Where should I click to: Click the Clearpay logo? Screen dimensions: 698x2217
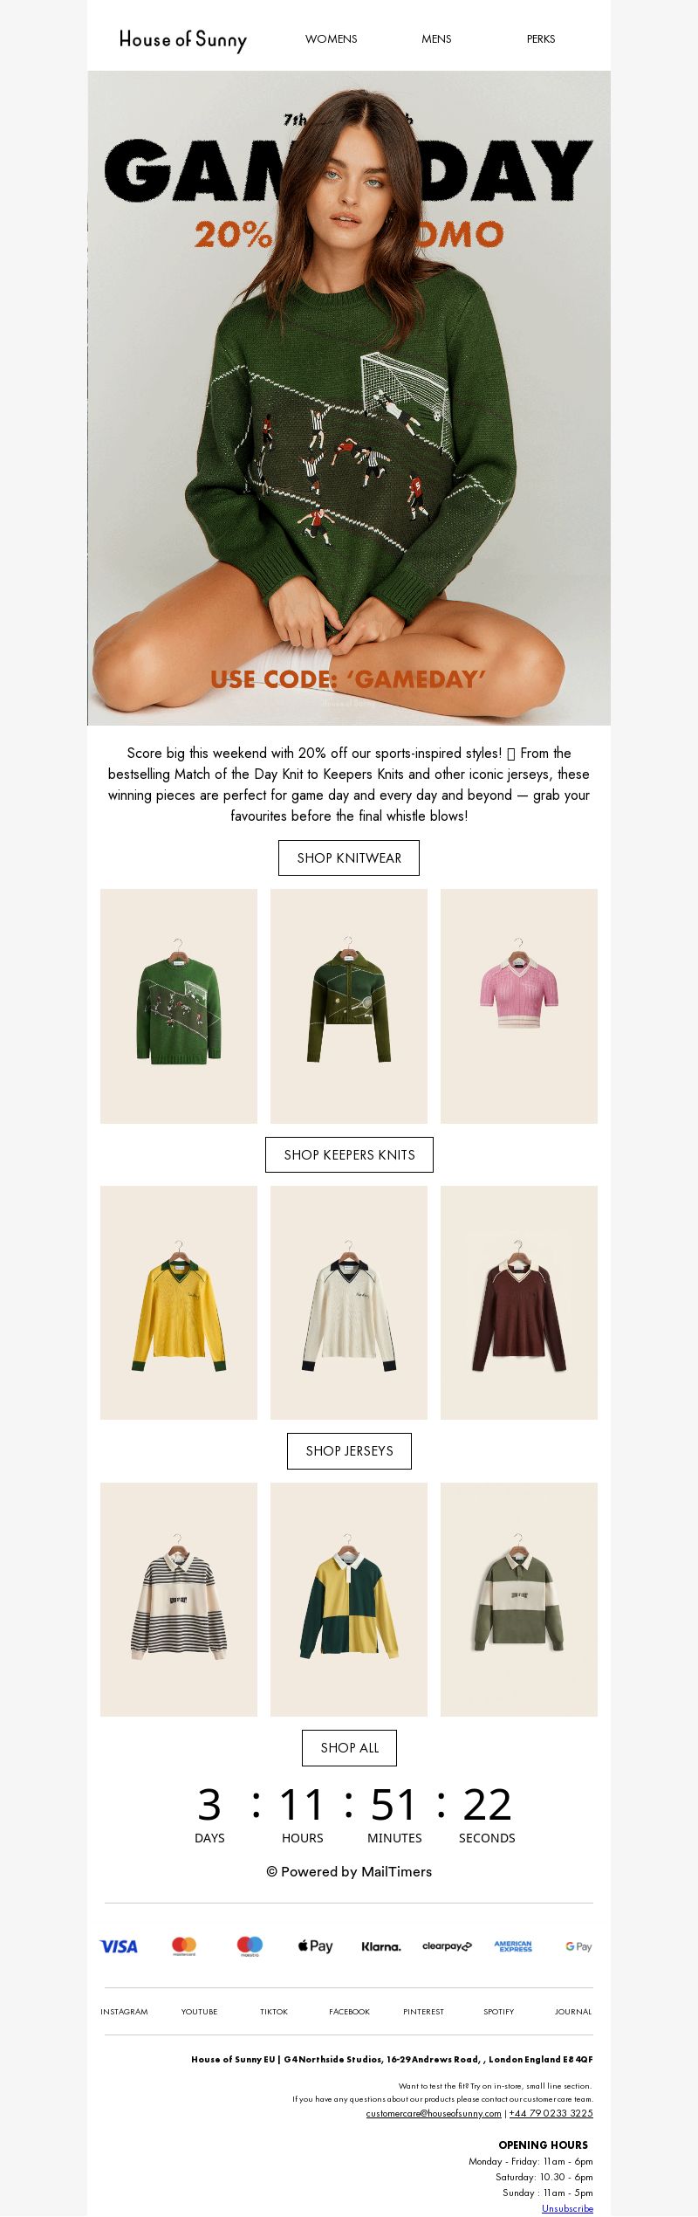pyautogui.click(x=447, y=1946)
